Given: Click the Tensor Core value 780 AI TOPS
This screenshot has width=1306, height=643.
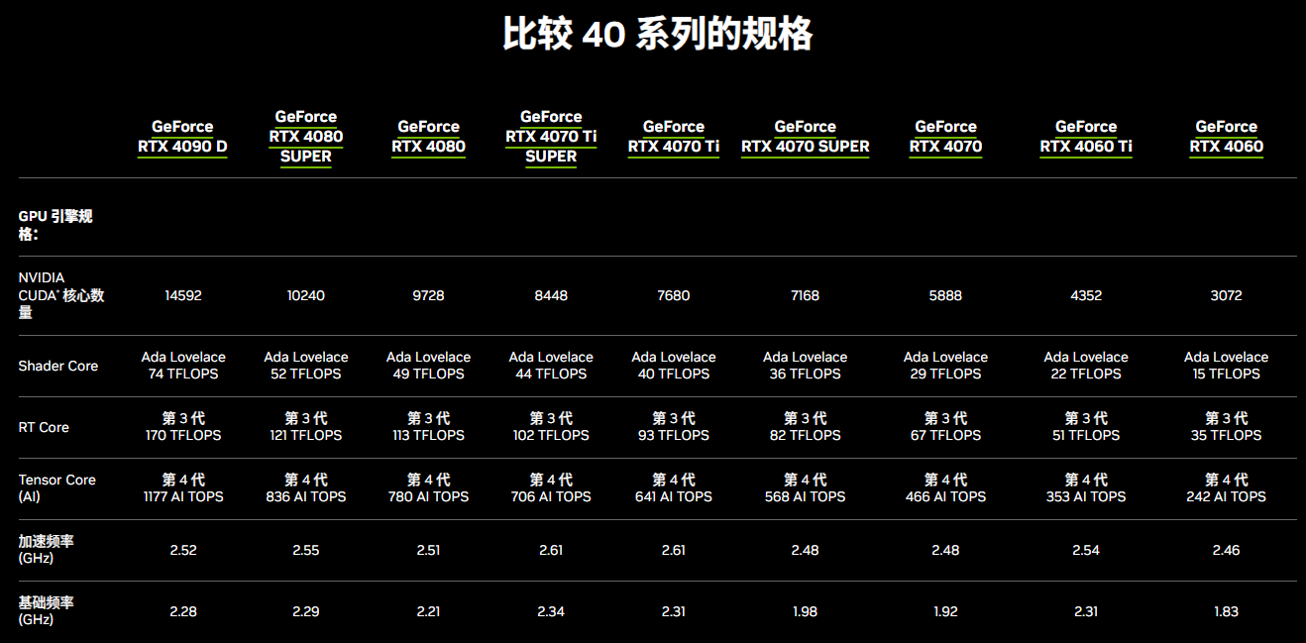Looking at the screenshot, I should pos(428,496).
